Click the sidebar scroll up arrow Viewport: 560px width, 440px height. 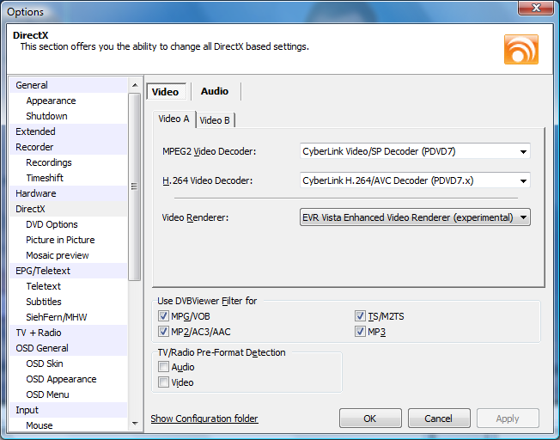click(x=135, y=85)
